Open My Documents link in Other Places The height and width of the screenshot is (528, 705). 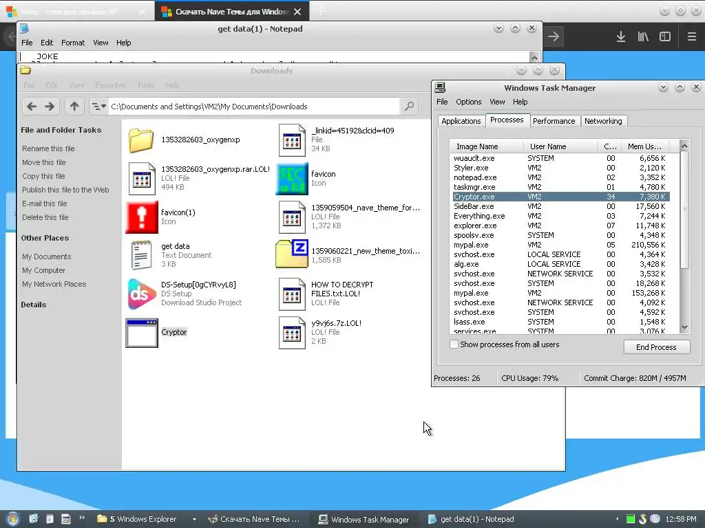(x=47, y=256)
